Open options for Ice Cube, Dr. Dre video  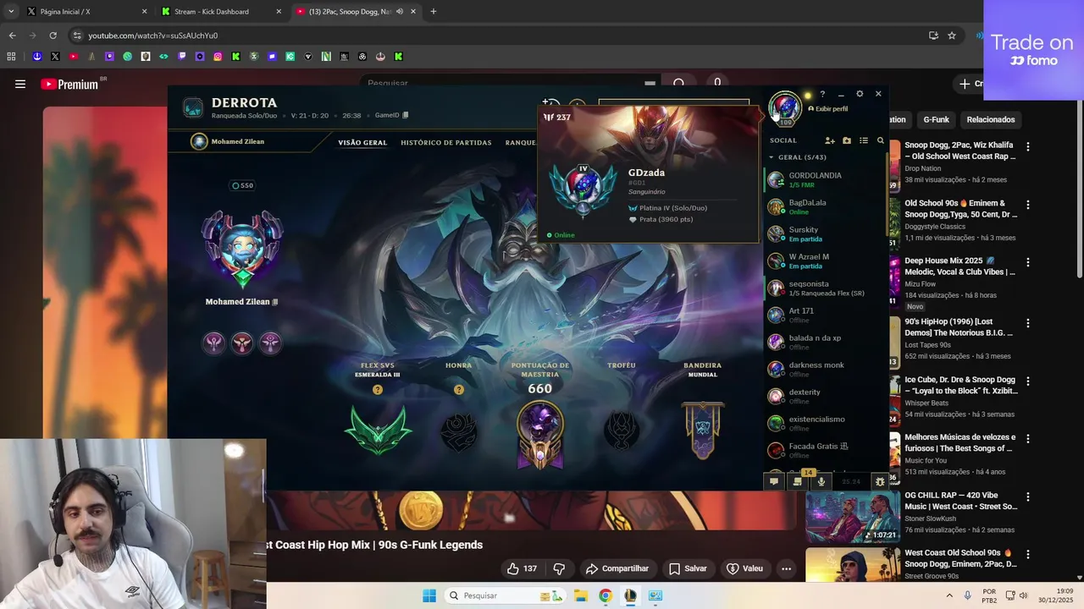(1028, 381)
